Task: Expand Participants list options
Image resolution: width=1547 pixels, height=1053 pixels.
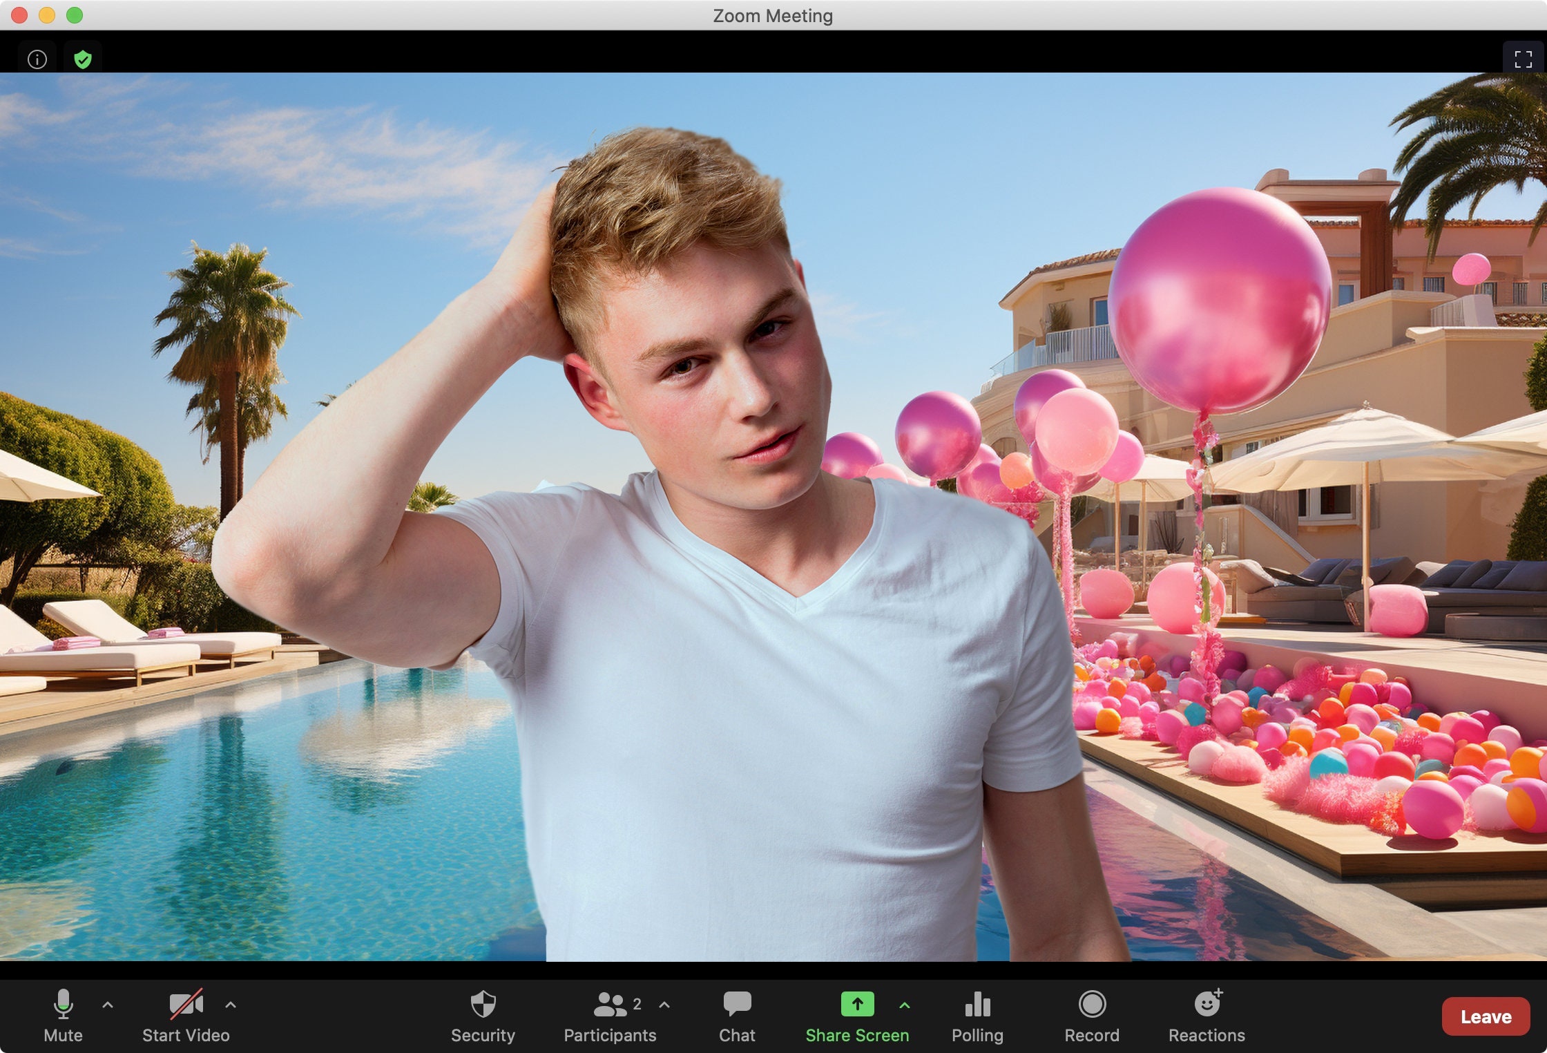Action: pyautogui.click(x=664, y=1006)
